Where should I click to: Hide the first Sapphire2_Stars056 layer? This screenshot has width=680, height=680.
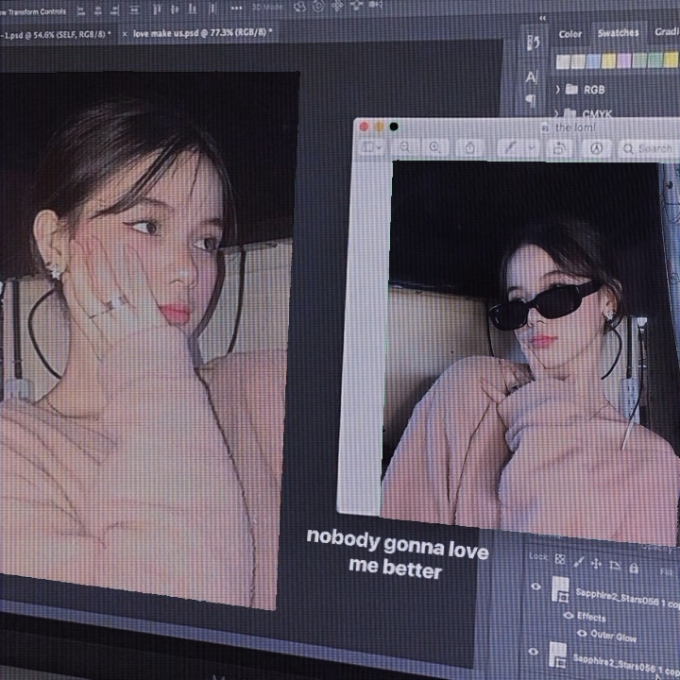tap(536, 586)
